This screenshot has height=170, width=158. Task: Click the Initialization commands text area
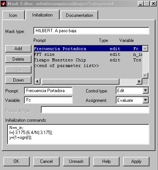click(78, 134)
